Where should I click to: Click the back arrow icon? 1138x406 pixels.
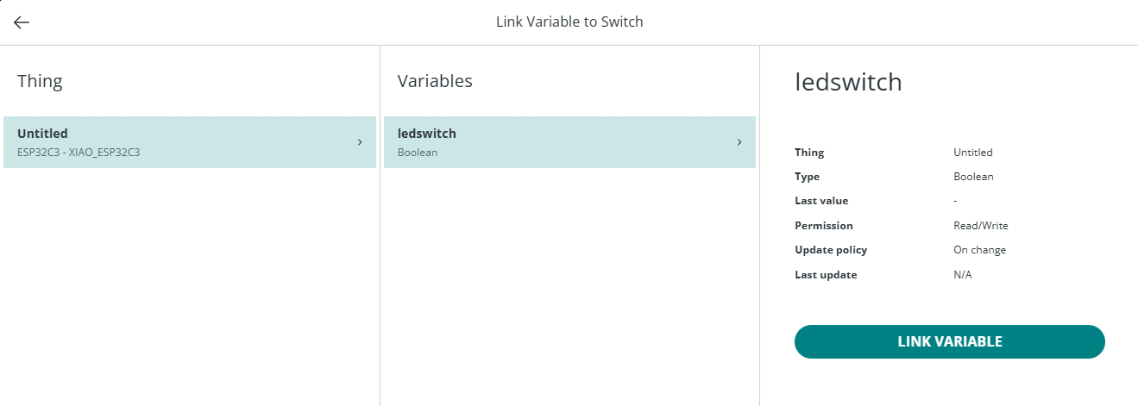click(x=22, y=22)
